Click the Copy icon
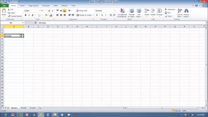The height and width of the screenshot is (117, 208). (9, 13)
